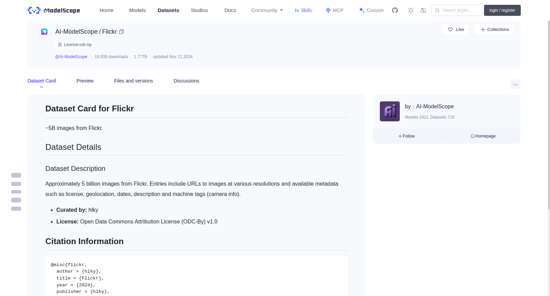Open the MCP link
Screen dimensions: 550x296
coord(334,10)
